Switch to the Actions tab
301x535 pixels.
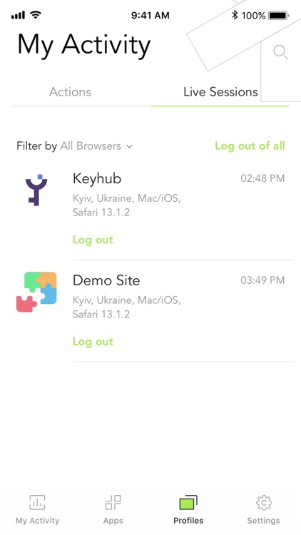click(x=70, y=92)
